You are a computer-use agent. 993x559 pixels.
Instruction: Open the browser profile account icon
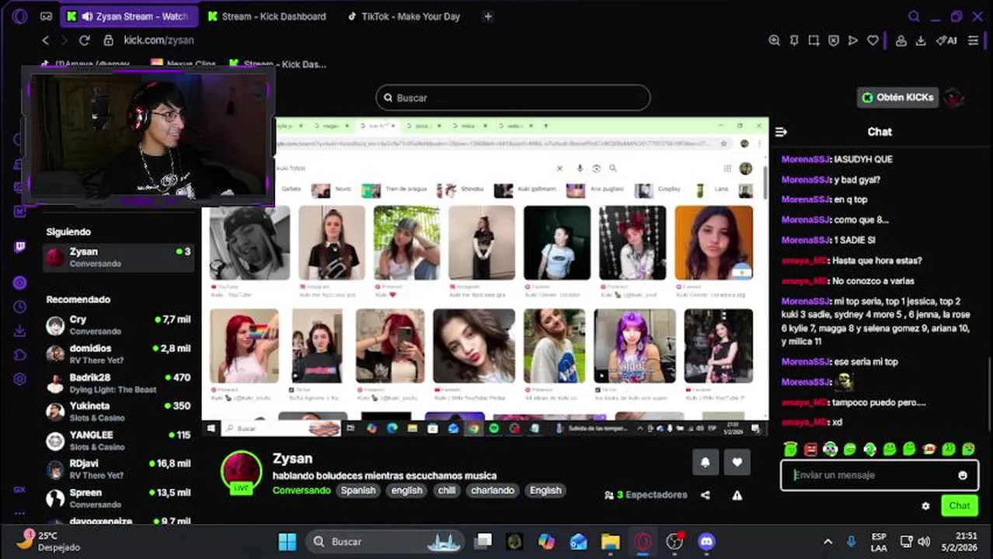tap(901, 40)
